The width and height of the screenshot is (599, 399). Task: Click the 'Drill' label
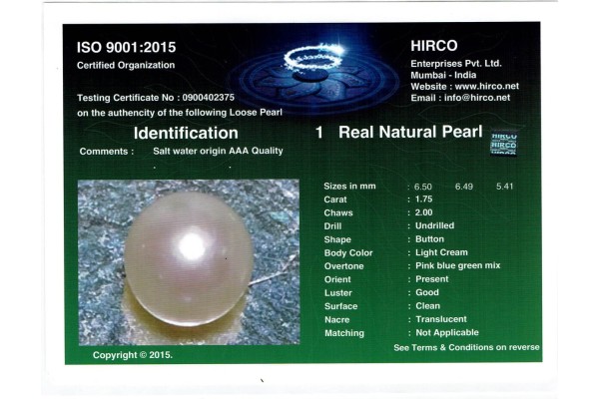(332, 226)
